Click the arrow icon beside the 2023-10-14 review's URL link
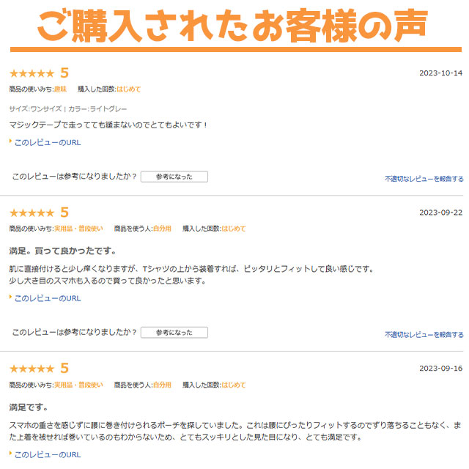 click(x=11, y=141)
